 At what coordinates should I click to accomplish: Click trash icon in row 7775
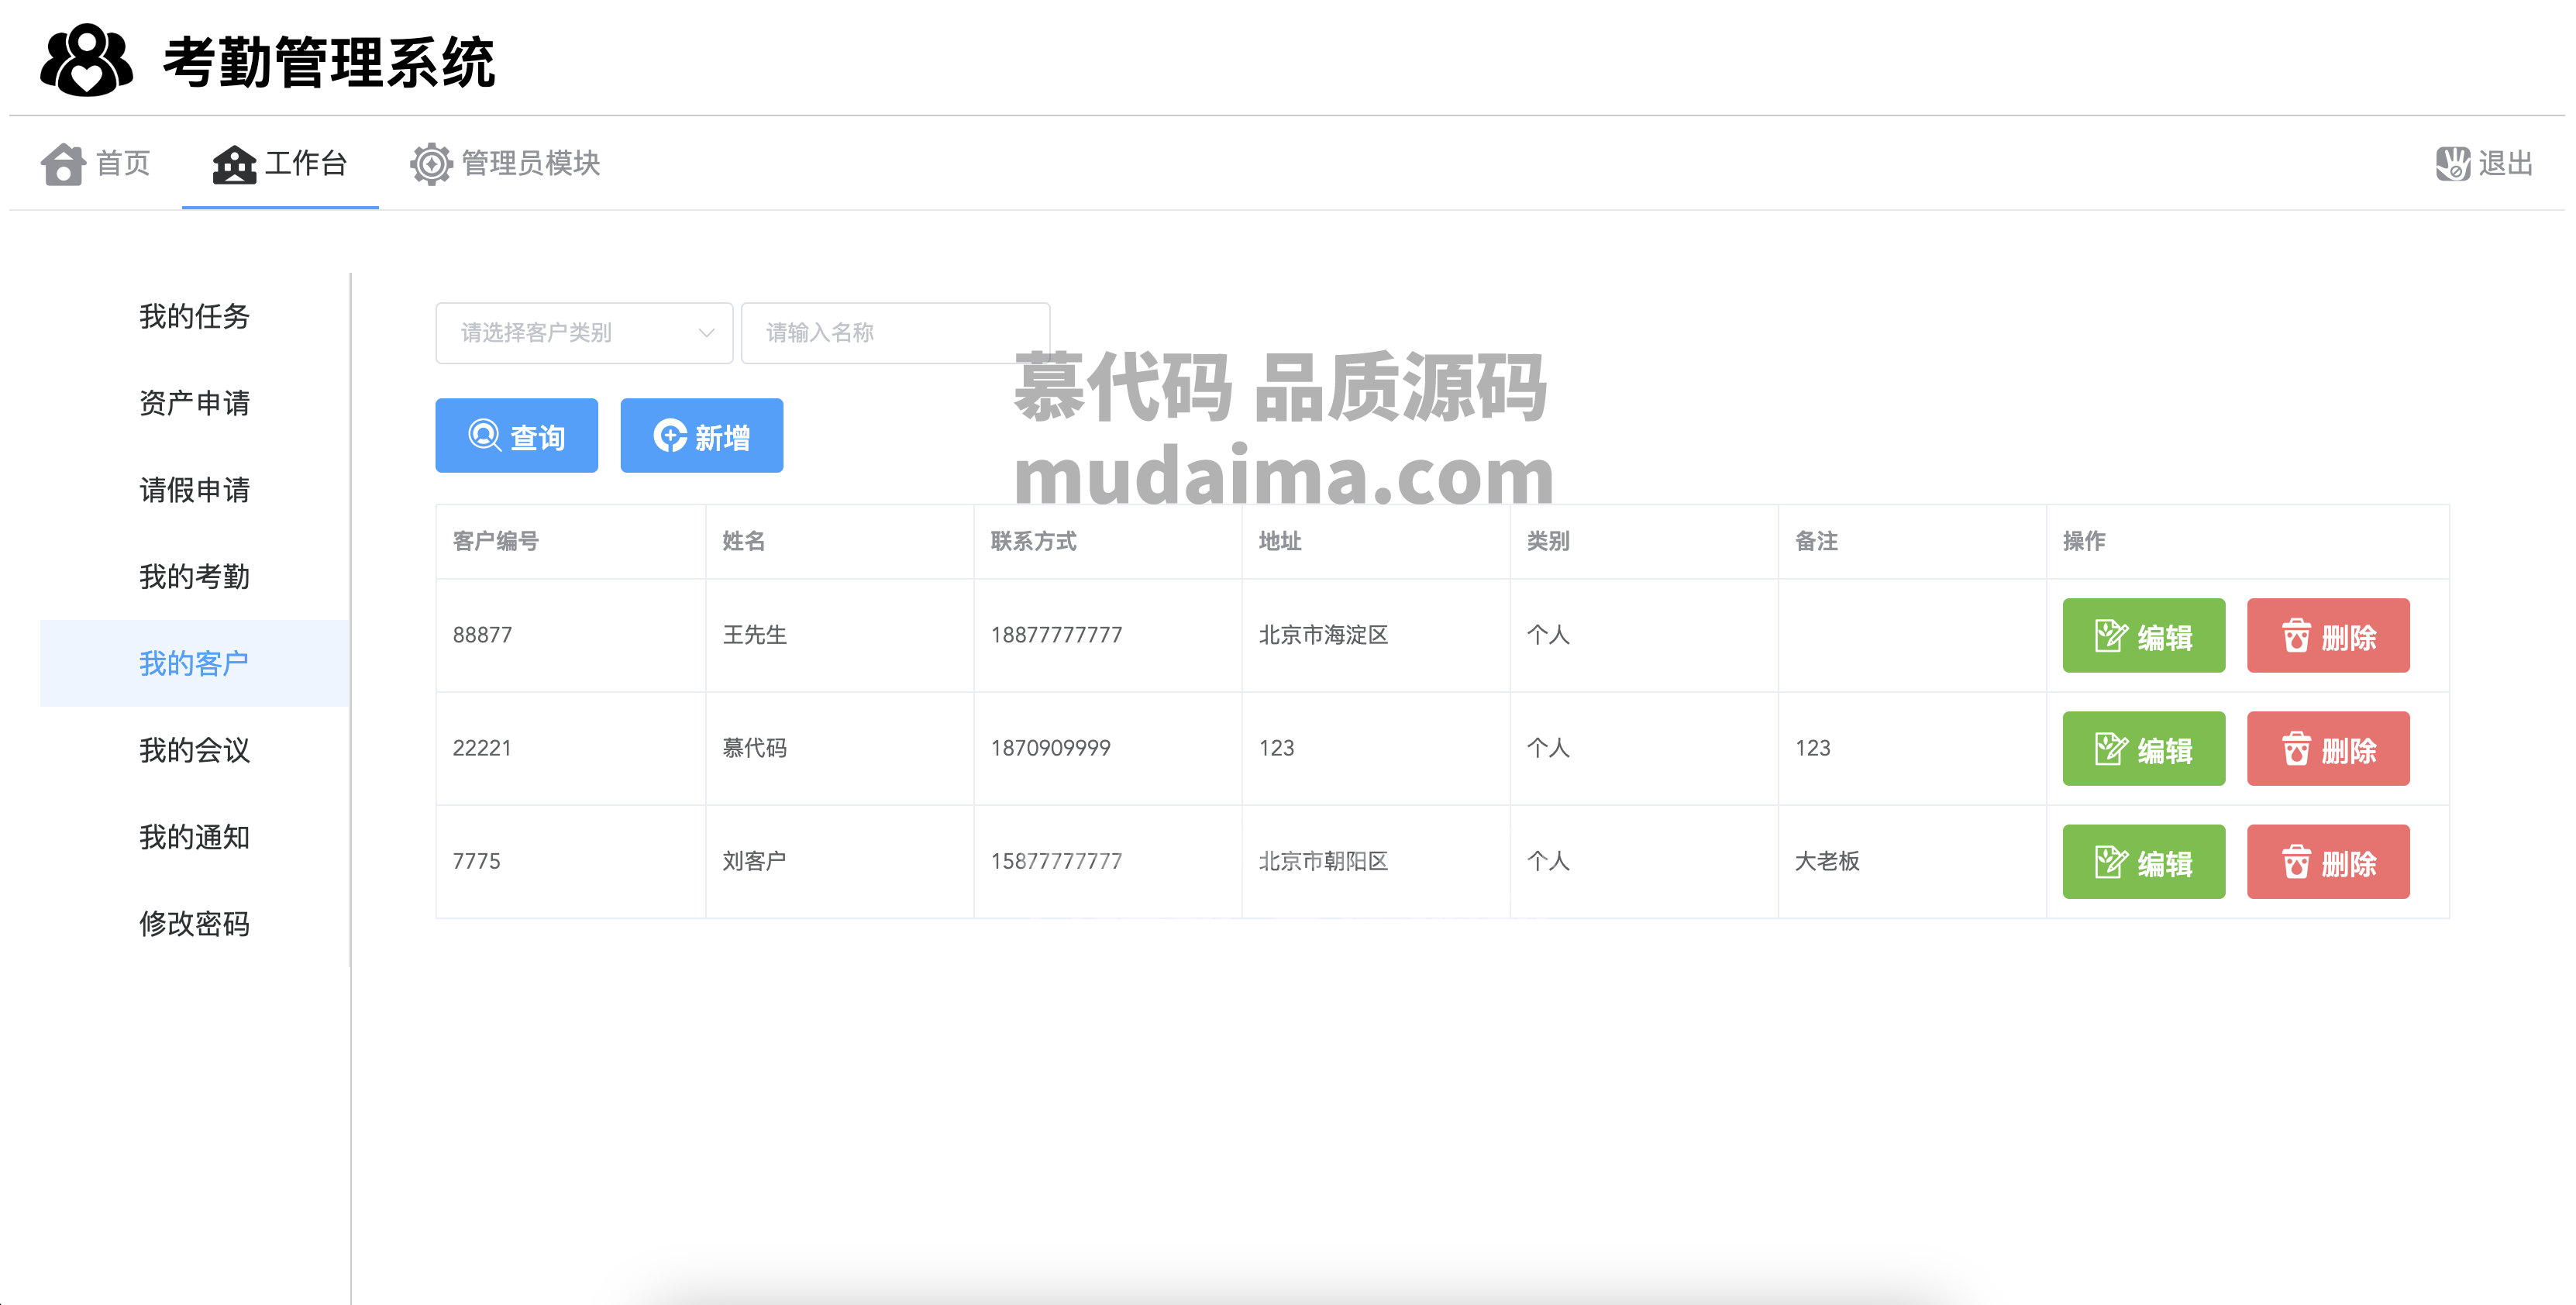pos(2296,862)
